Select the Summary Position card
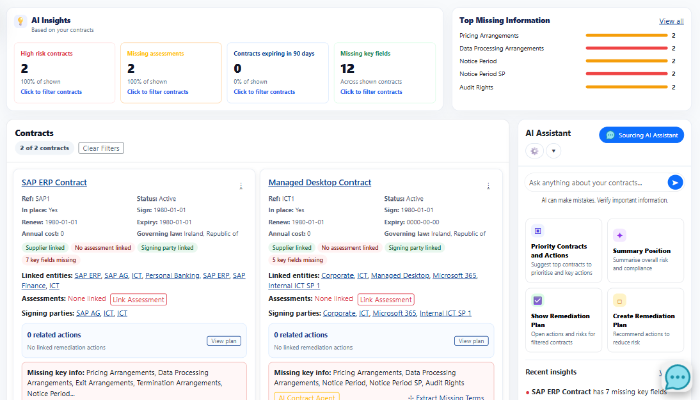The height and width of the screenshot is (400, 700). pos(646,250)
